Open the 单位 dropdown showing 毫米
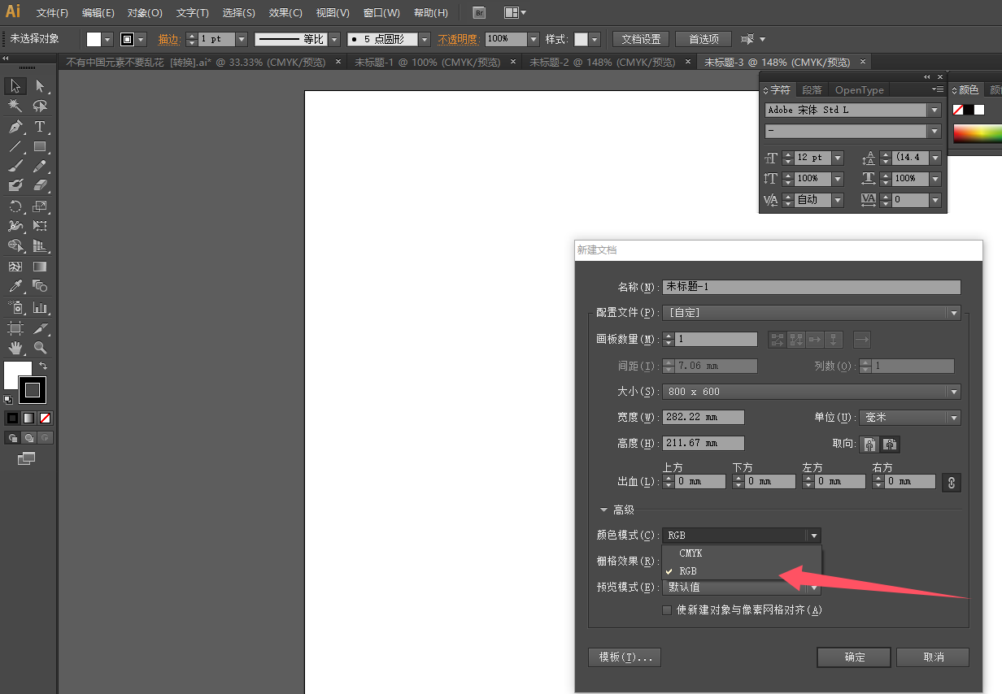This screenshot has height=694, width=1002. pos(952,417)
